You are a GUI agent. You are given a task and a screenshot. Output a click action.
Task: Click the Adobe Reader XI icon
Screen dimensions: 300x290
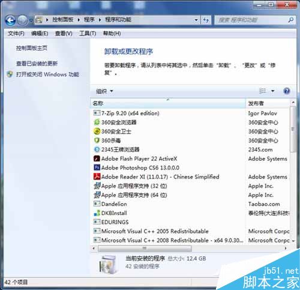pyautogui.click(x=97, y=177)
